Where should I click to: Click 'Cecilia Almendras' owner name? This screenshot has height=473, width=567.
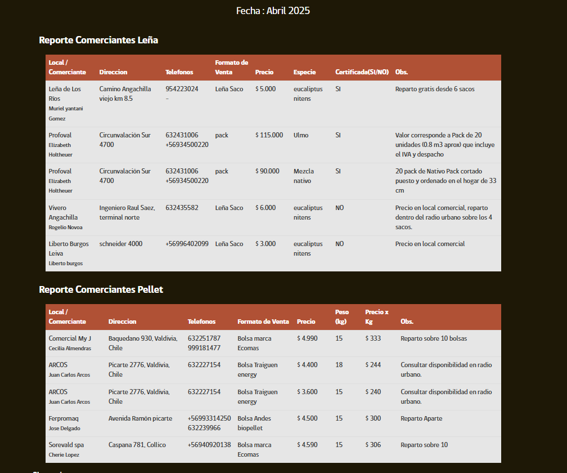coord(70,349)
